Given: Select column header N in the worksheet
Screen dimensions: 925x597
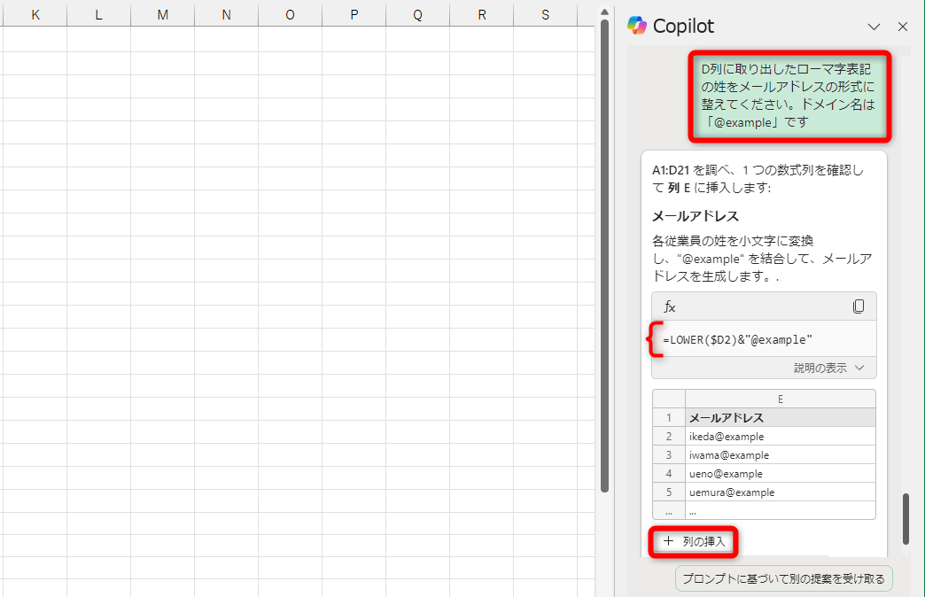Looking at the screenshot, I should 225,14.
